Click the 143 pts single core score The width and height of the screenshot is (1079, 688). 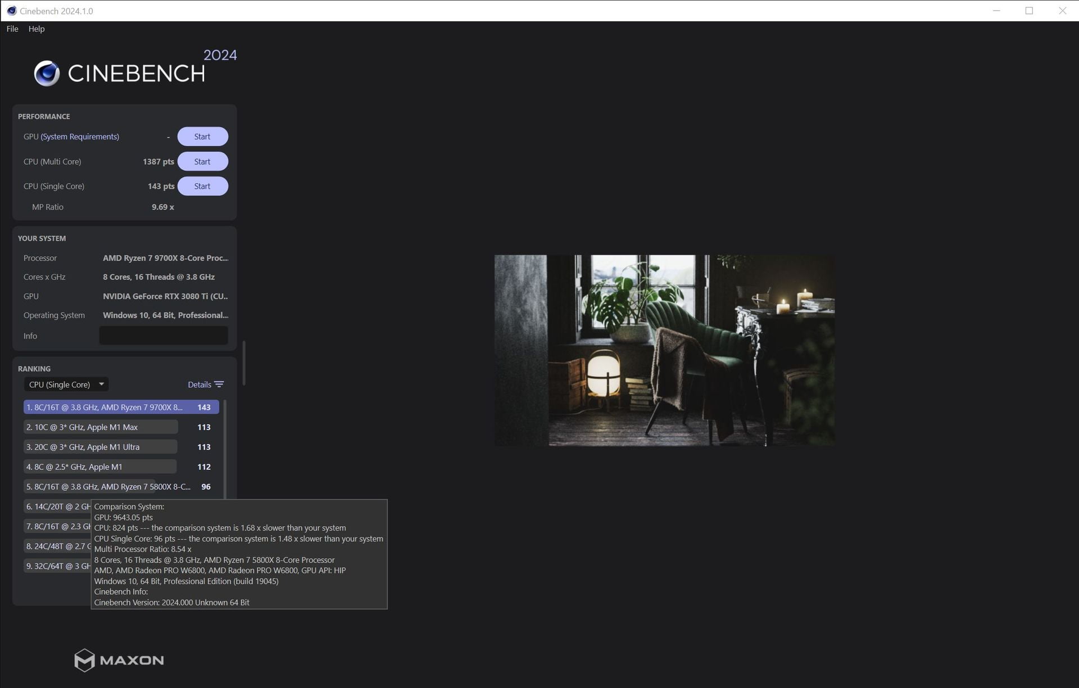[x=161, y=186]
